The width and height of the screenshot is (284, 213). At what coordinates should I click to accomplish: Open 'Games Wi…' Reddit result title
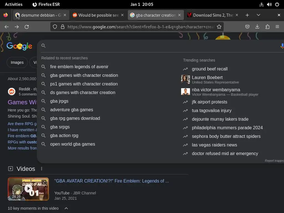click(22, 102)
